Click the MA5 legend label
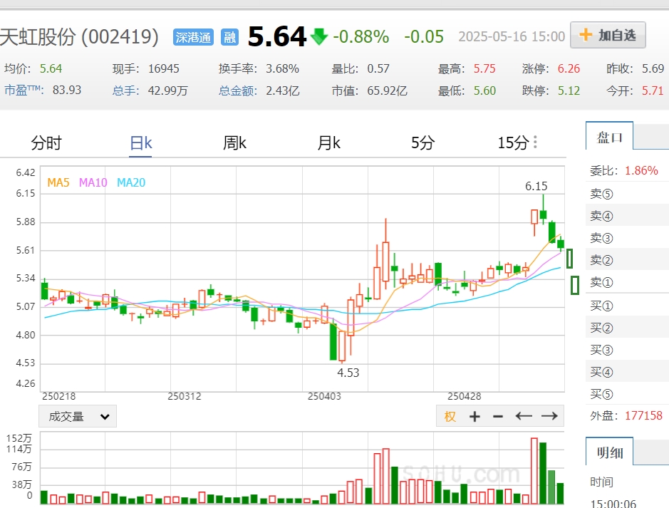The image size is (669, 508). (x=58, y=182)
